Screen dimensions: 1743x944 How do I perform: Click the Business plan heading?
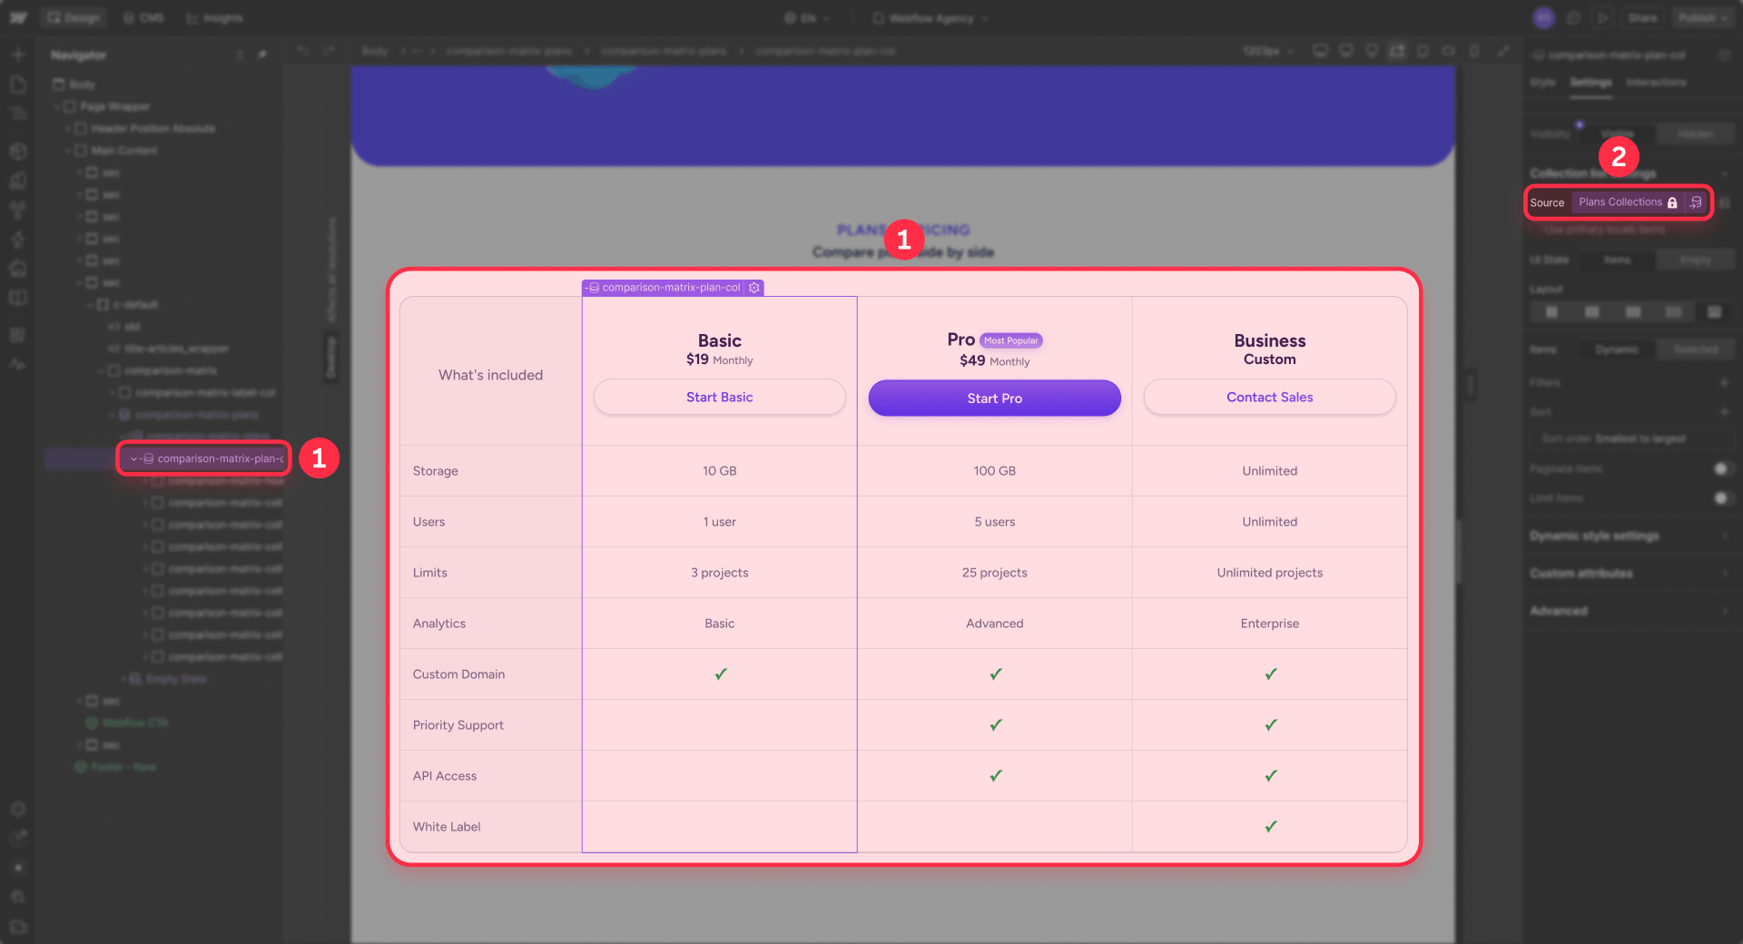[x=1270, y=341]
